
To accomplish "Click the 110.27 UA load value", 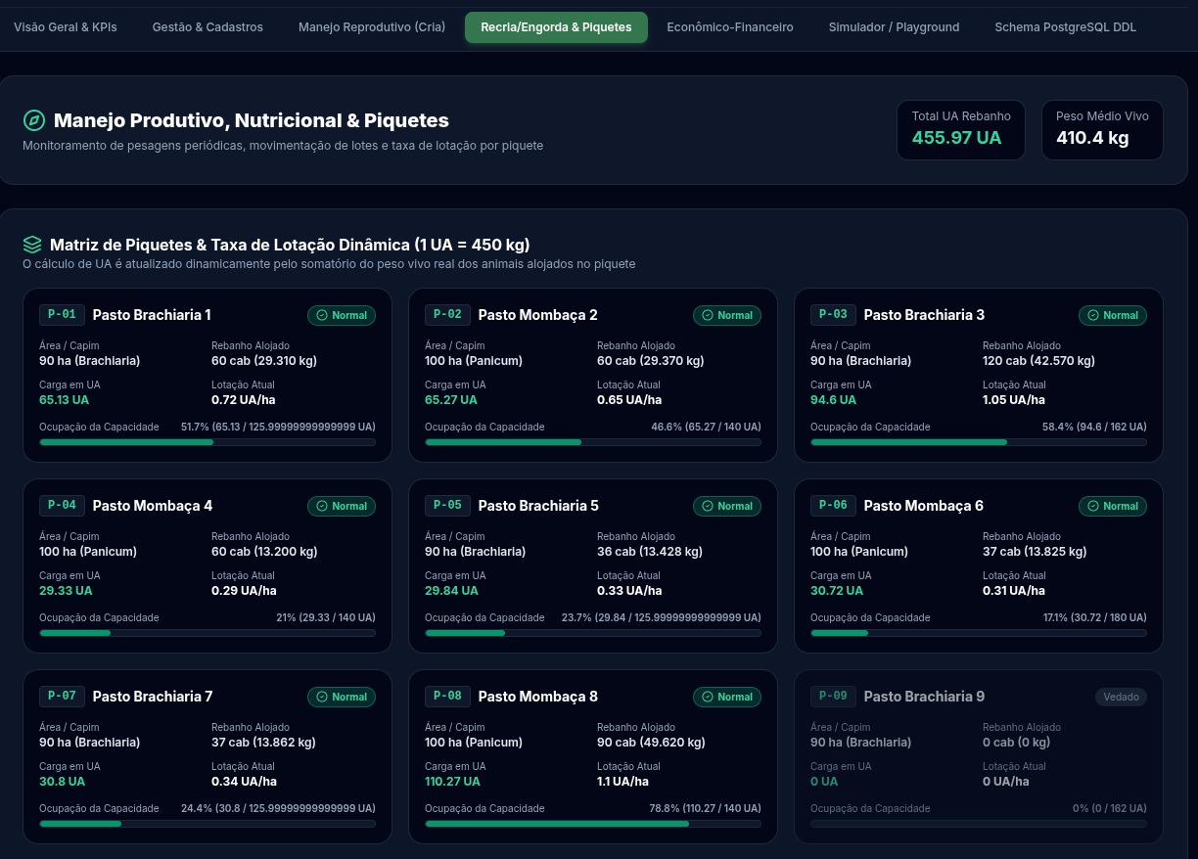I will pyautogui.click(x=452, y=782).
